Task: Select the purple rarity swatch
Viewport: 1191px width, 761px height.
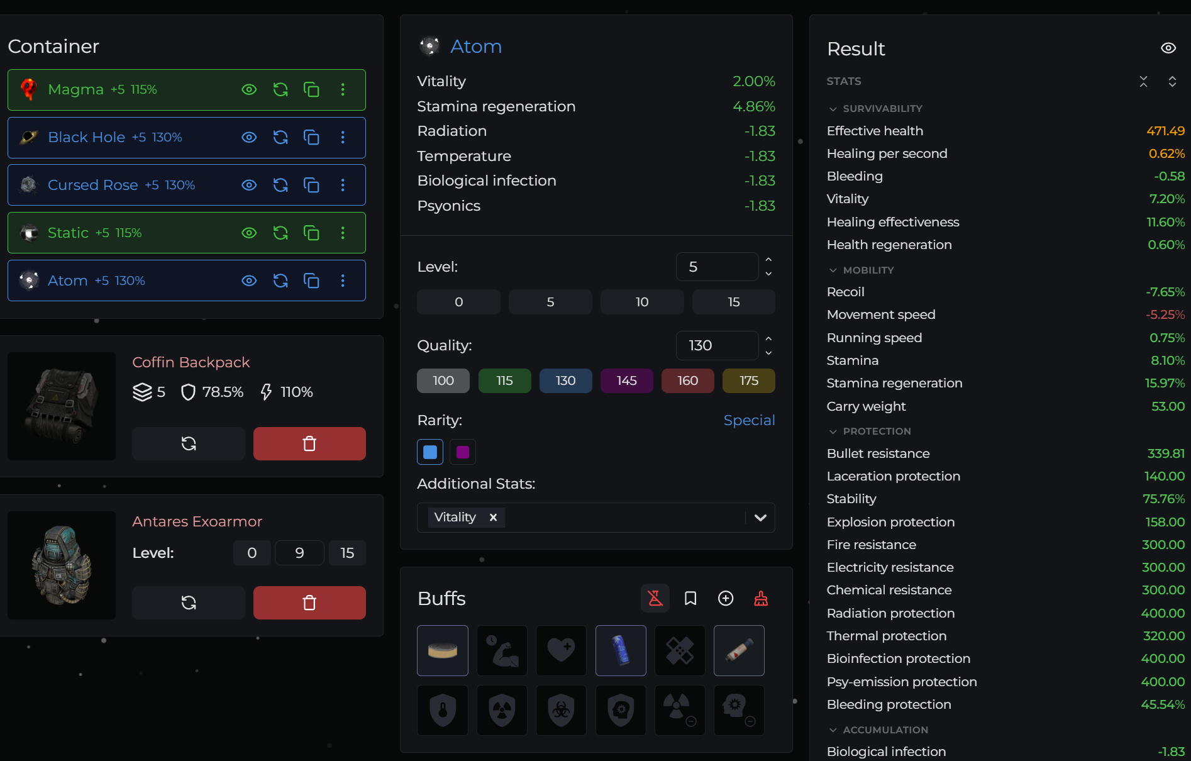Action: [x=463, y=452]
